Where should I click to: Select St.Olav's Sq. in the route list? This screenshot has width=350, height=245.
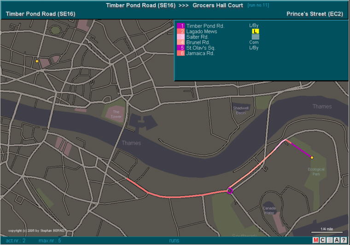point(201,48)
